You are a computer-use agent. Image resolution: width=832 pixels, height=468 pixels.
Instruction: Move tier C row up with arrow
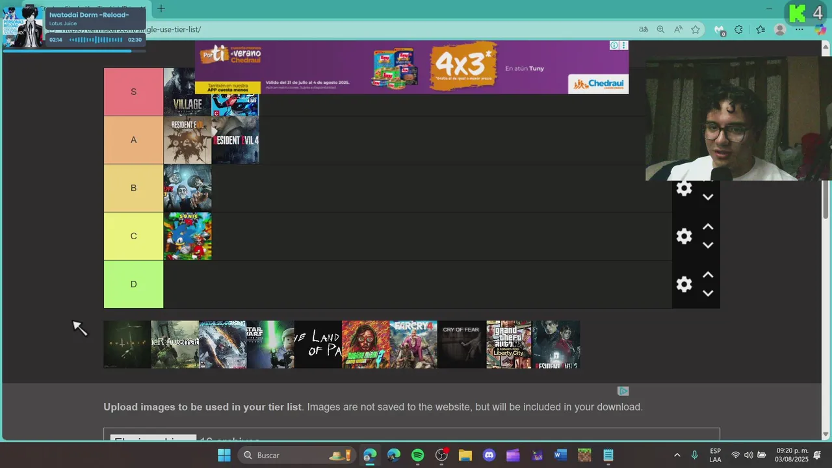[708, 227]
